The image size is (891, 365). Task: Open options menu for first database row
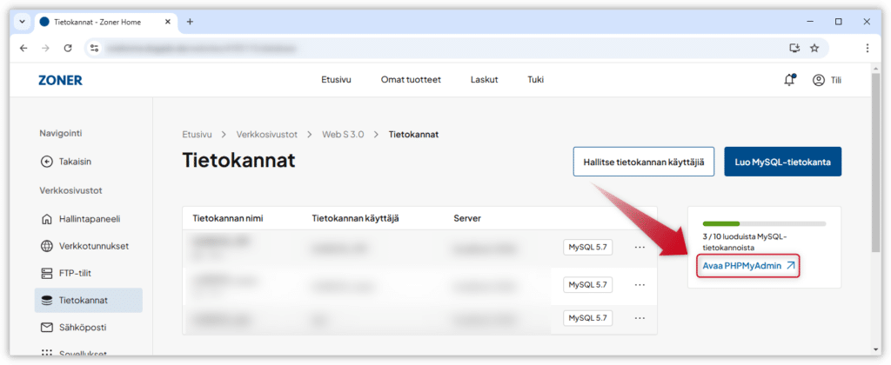click(640, 248)
